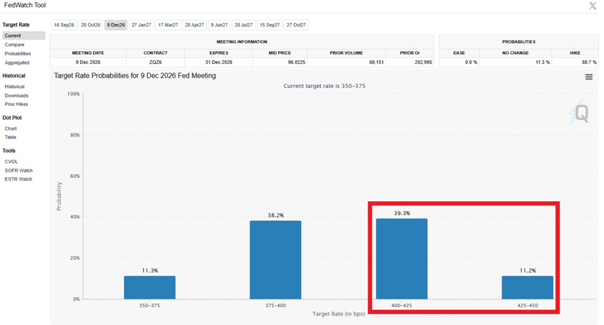Click the 375-400 x-axis label
The image size is (604, 325).
[275, 306]
